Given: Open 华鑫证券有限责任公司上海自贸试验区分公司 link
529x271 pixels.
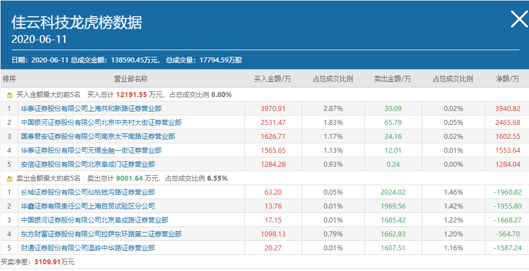Looking at the screenshot, I should pos(88,206).
